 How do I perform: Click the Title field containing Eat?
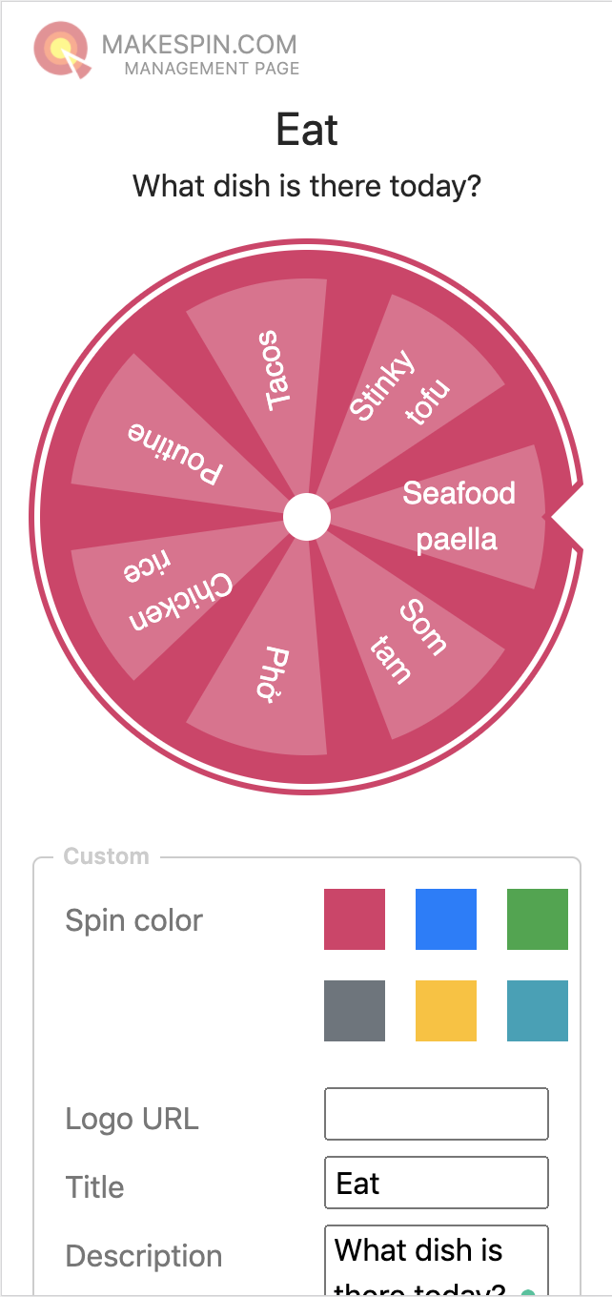point(436,1182)
